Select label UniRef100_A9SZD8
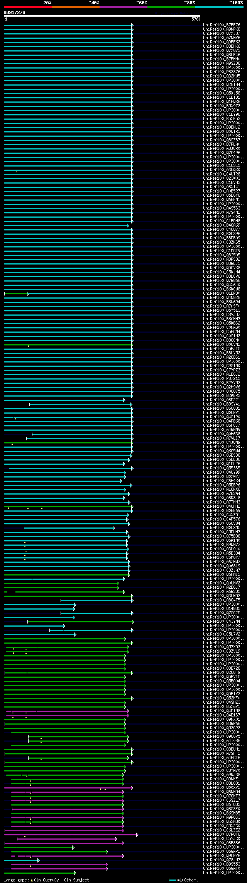The image size is (247, 883). [222, 63]
